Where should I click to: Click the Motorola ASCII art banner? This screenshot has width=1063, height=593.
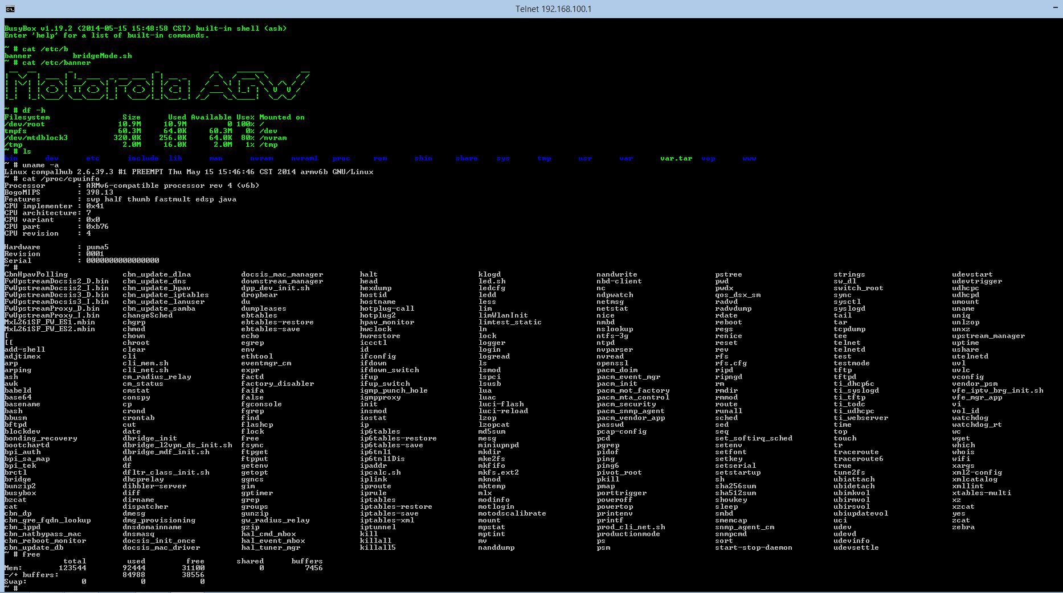coord(157,87)
